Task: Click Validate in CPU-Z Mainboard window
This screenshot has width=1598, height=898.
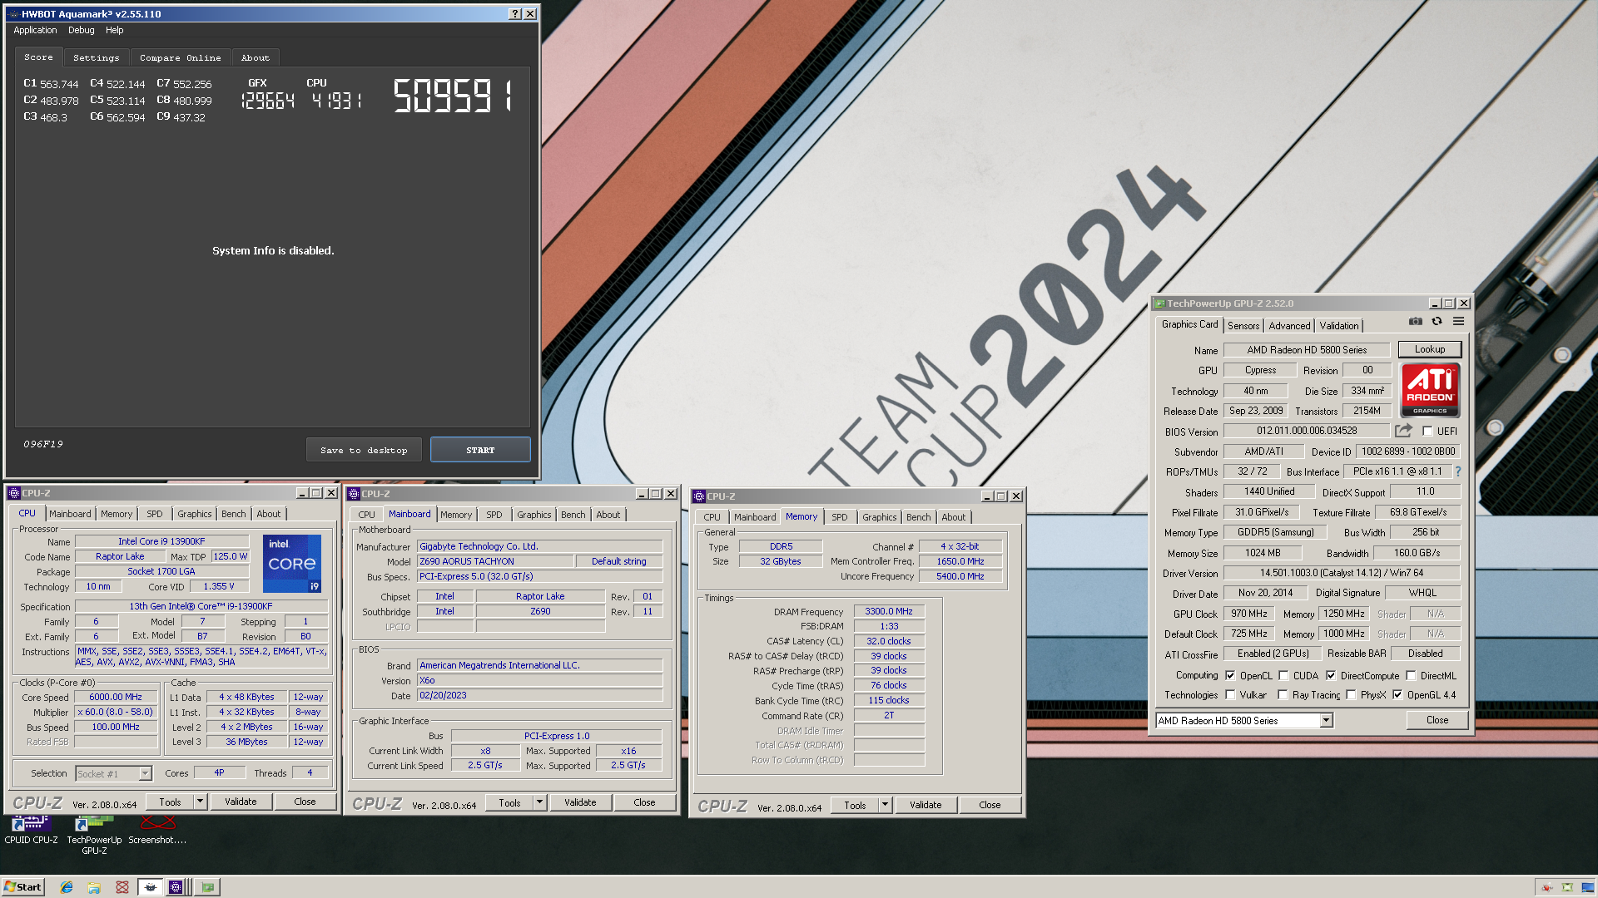Action: 580,802
